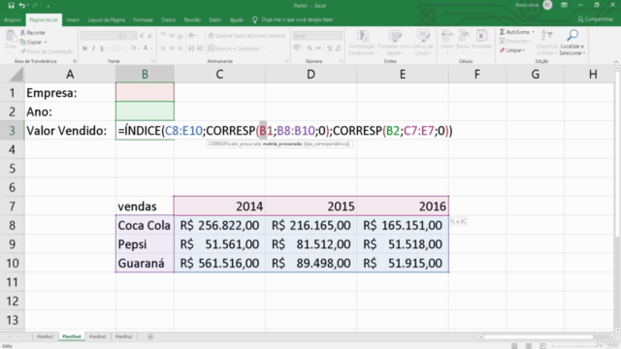Viewport: 621px width, 349px height.
Task: Toggle Quebrar Texto Automaticamente wrap text
Action: coord(246,36)
